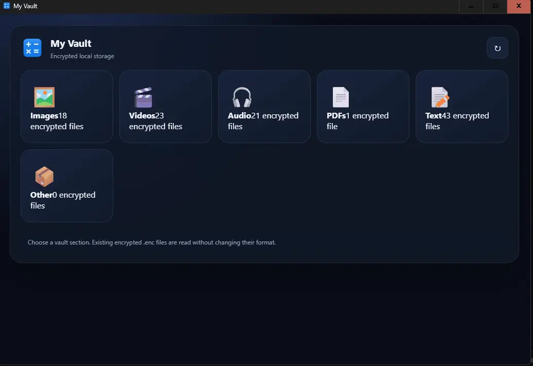The height and width of the screenshot is (366, 533).
Task: Click the Text pencil-note icon
Action: coord(440,97)
